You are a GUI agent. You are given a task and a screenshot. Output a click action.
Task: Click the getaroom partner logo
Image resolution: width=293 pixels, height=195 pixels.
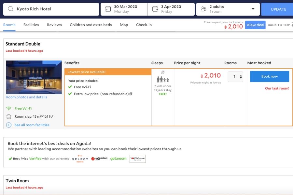(x=118, y=159)
